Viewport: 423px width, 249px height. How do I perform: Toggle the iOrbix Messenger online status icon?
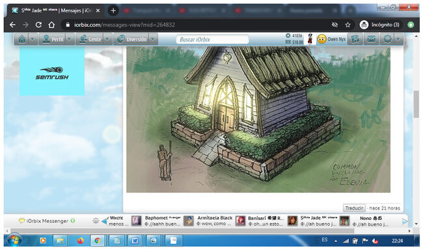point(73,220)
